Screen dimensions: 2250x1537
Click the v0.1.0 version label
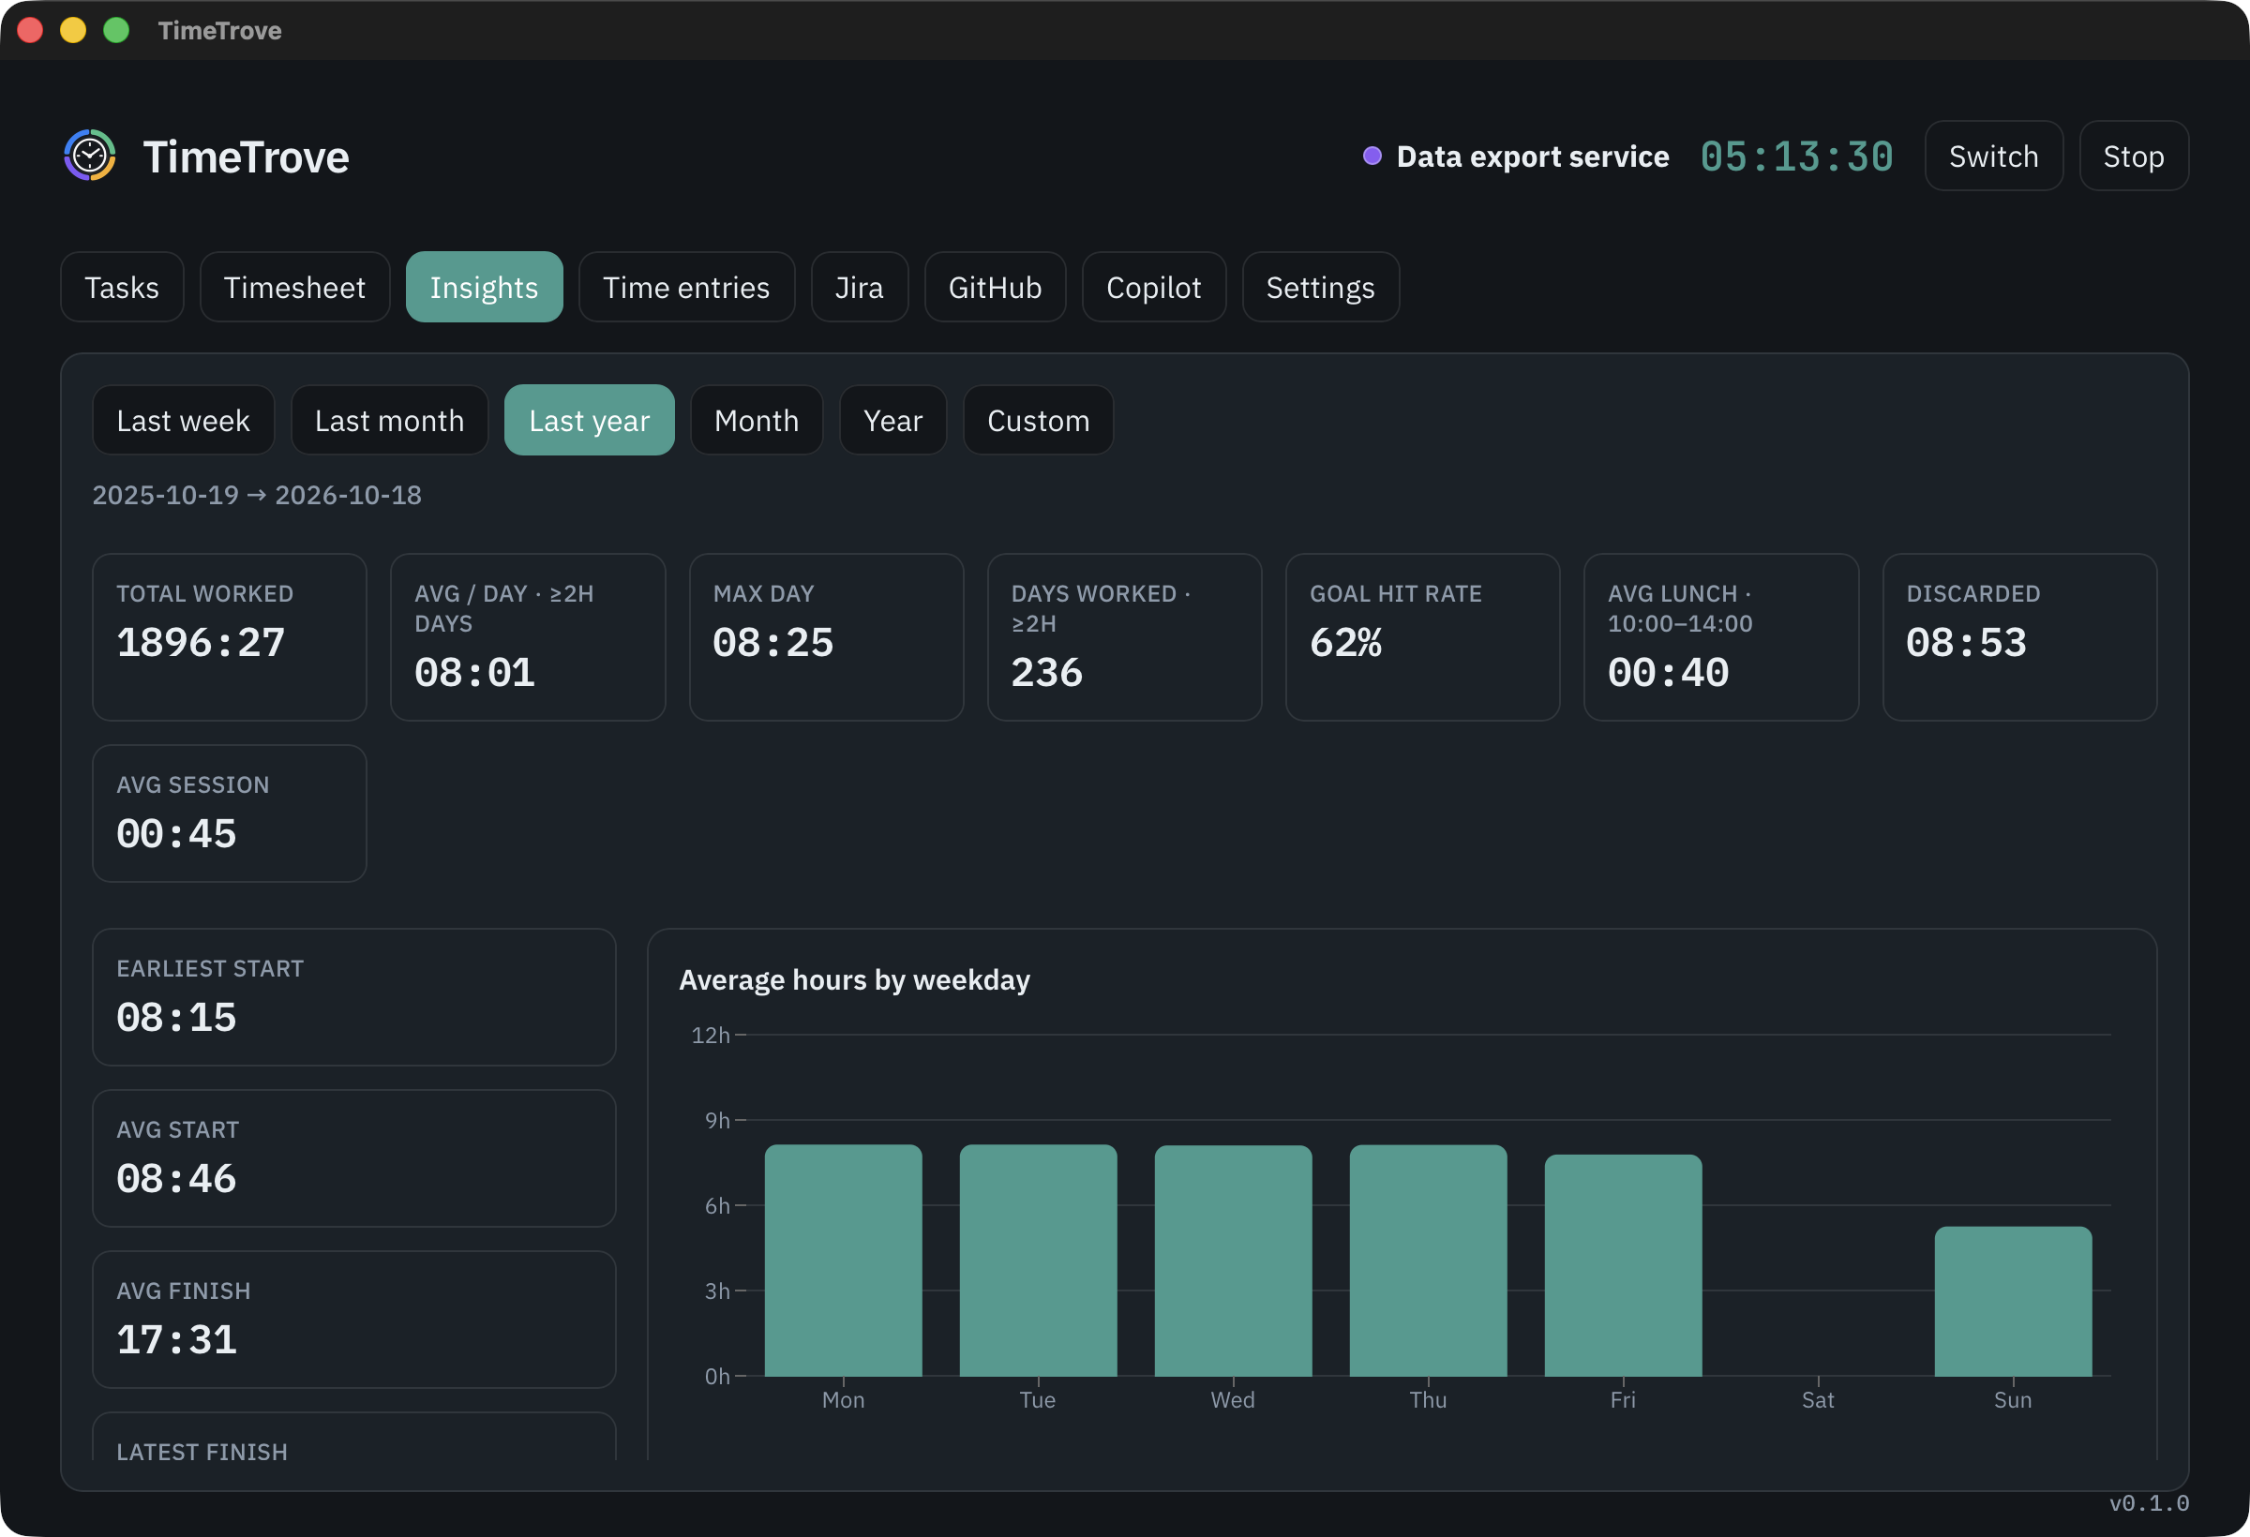point(2150,1503)
